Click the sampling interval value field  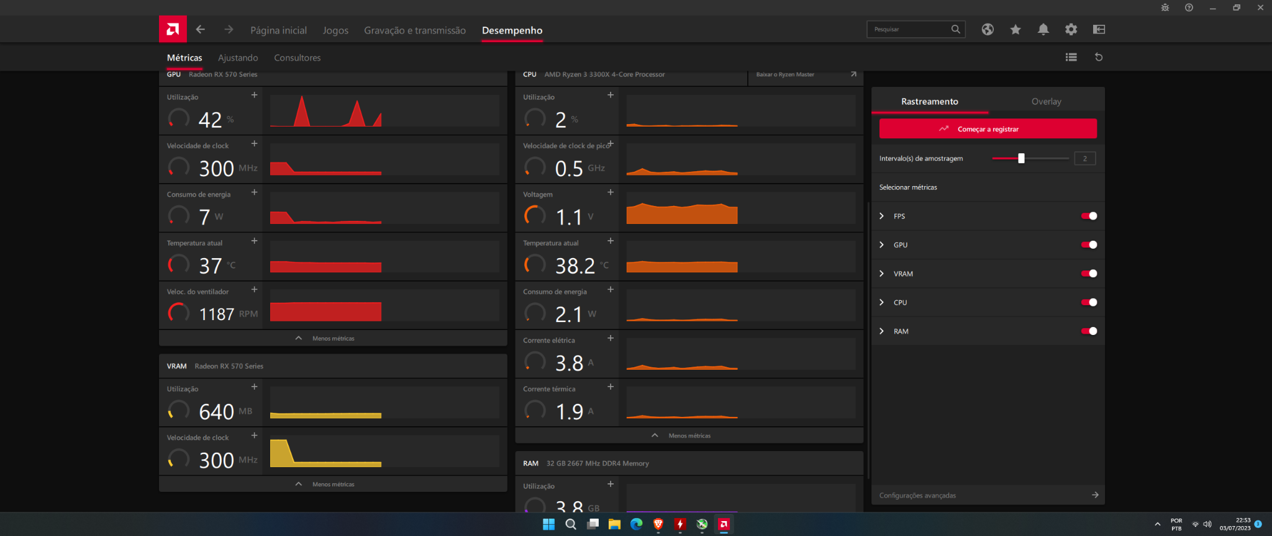tap(1085, 158)
